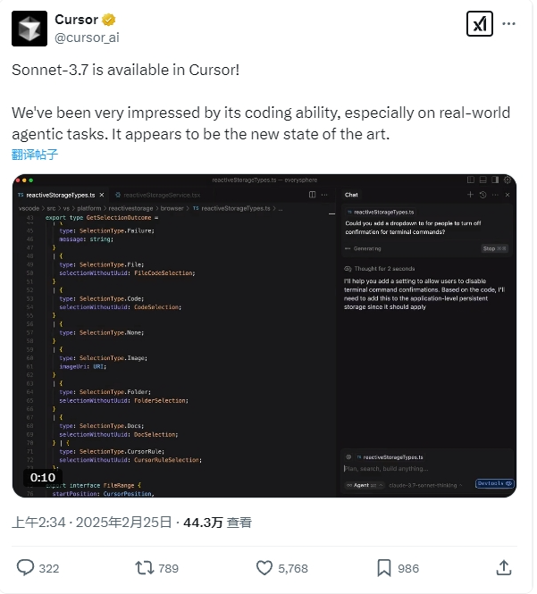This screenshot has width=537, height=594.
Task: Retweet the post with the repost icon
Action: pyautogui.click(x=145, y=568)
